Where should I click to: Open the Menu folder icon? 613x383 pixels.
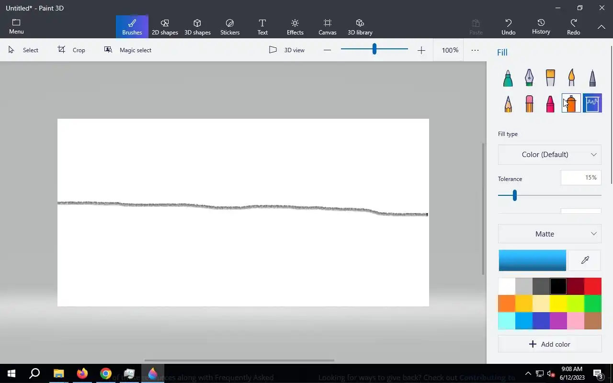click(16, 27)
